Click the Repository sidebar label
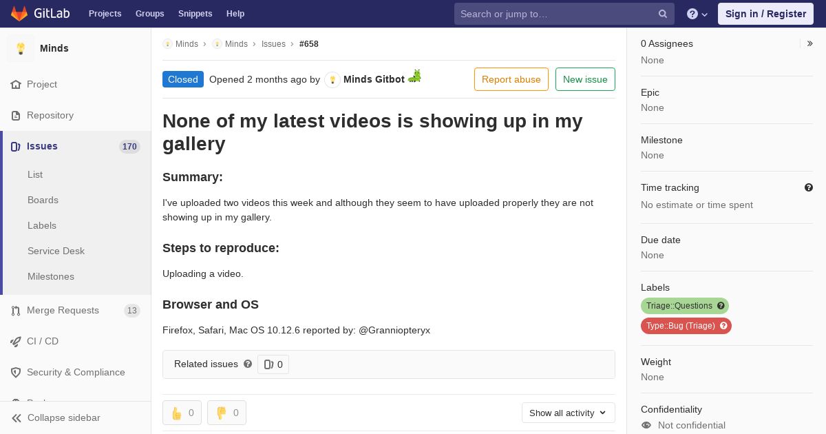The width and height of the screenshot is (826, 434). click(50, 115)
